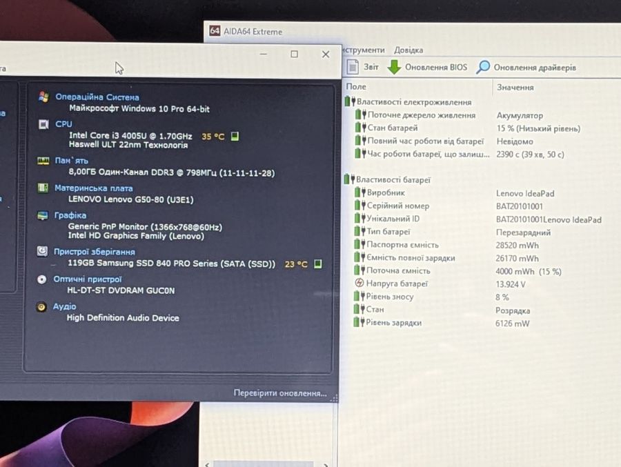
Task: Click the storage drive icon
Action: tap(42, 251)
